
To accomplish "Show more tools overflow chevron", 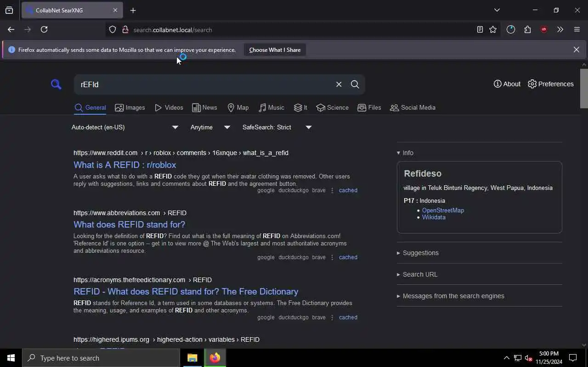I will coord(560,29).
